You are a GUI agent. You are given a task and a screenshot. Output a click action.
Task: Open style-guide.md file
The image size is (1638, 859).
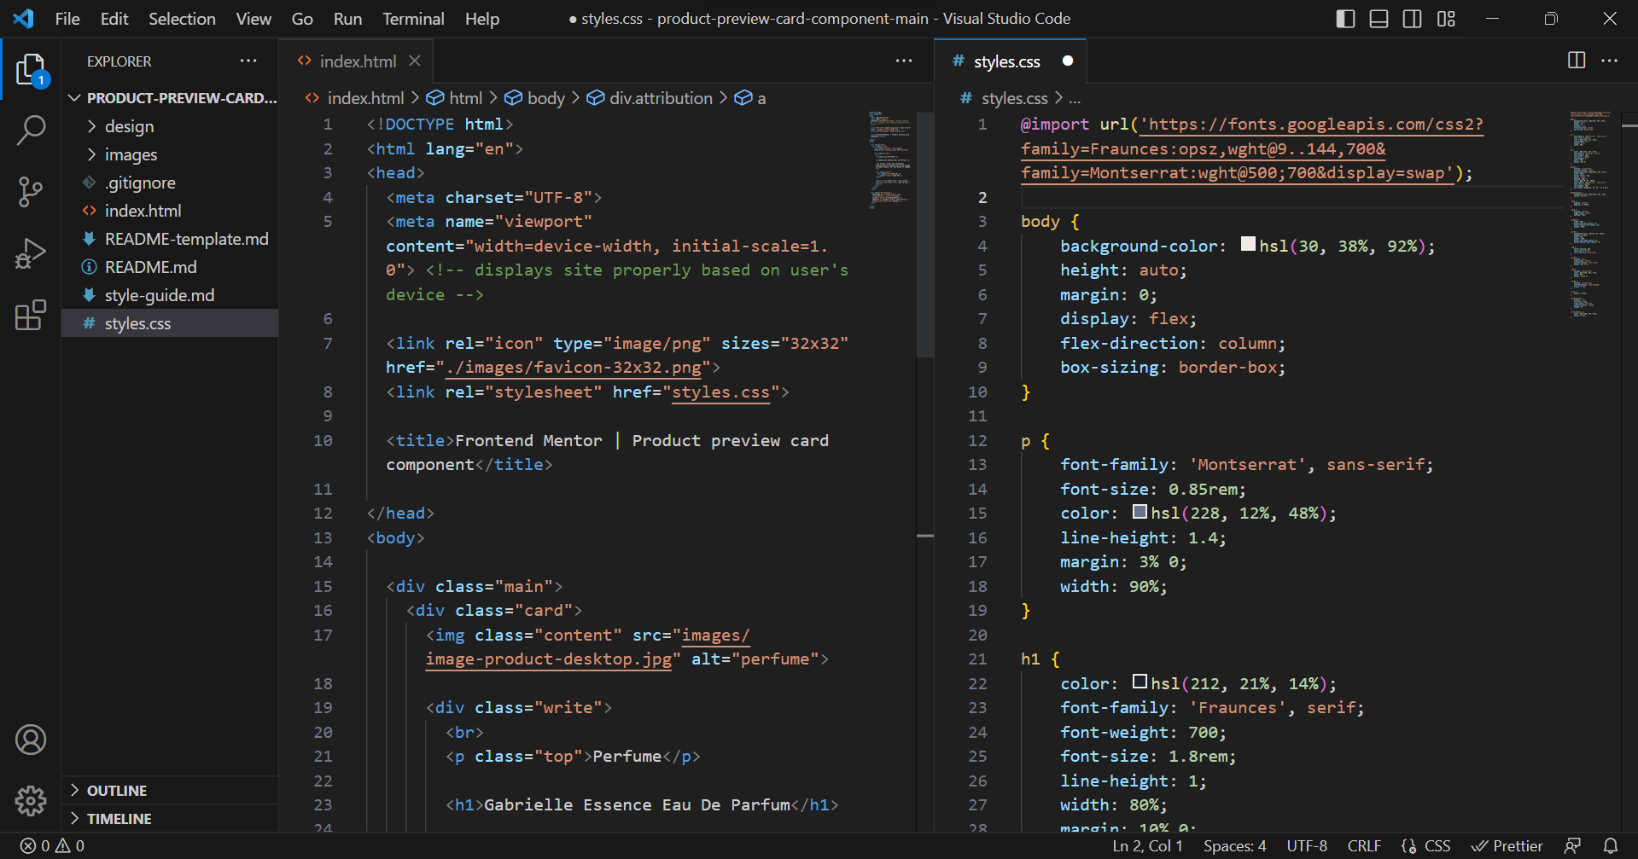point(171,295)
